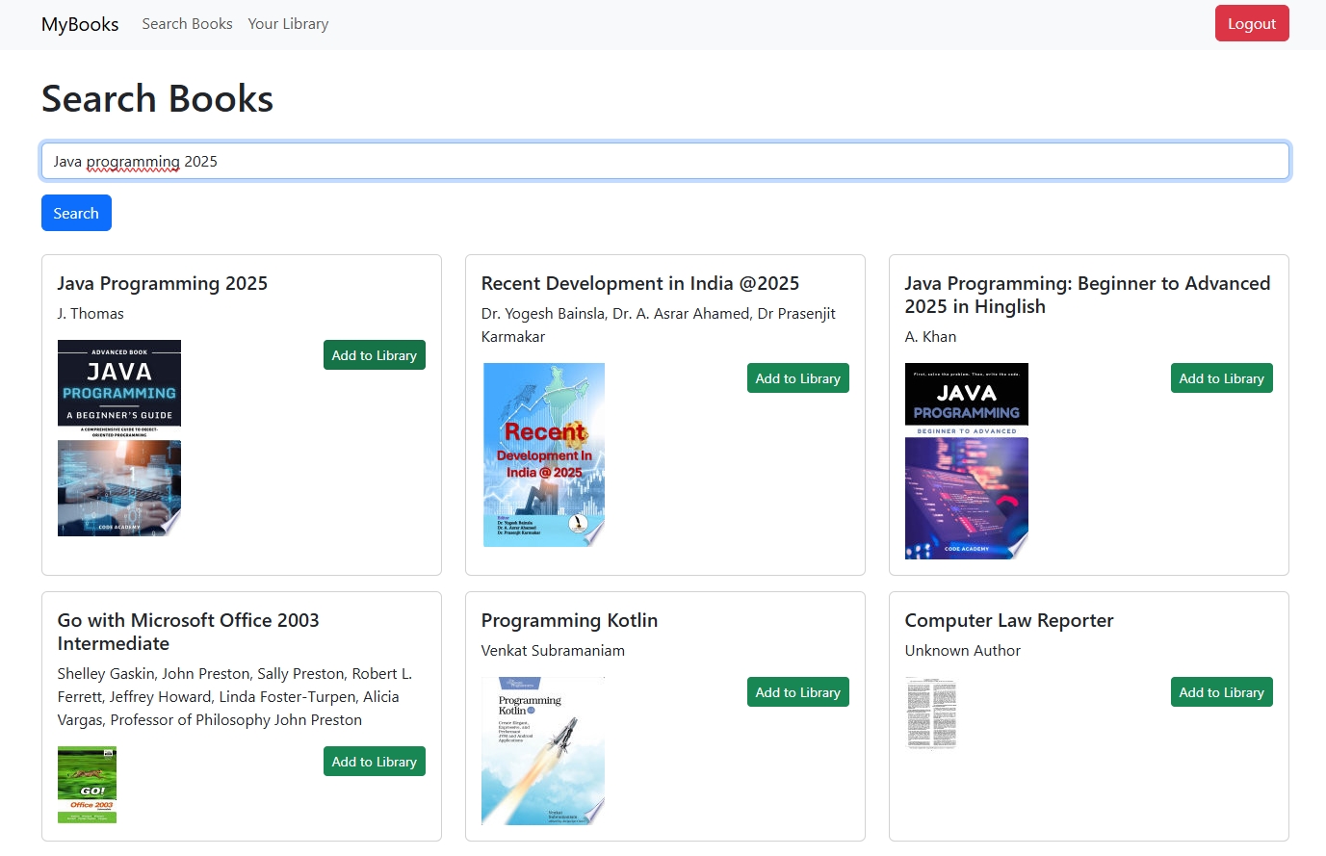Click the red Logout button
1326x856 pixels.
click(x=1252, y=22)
